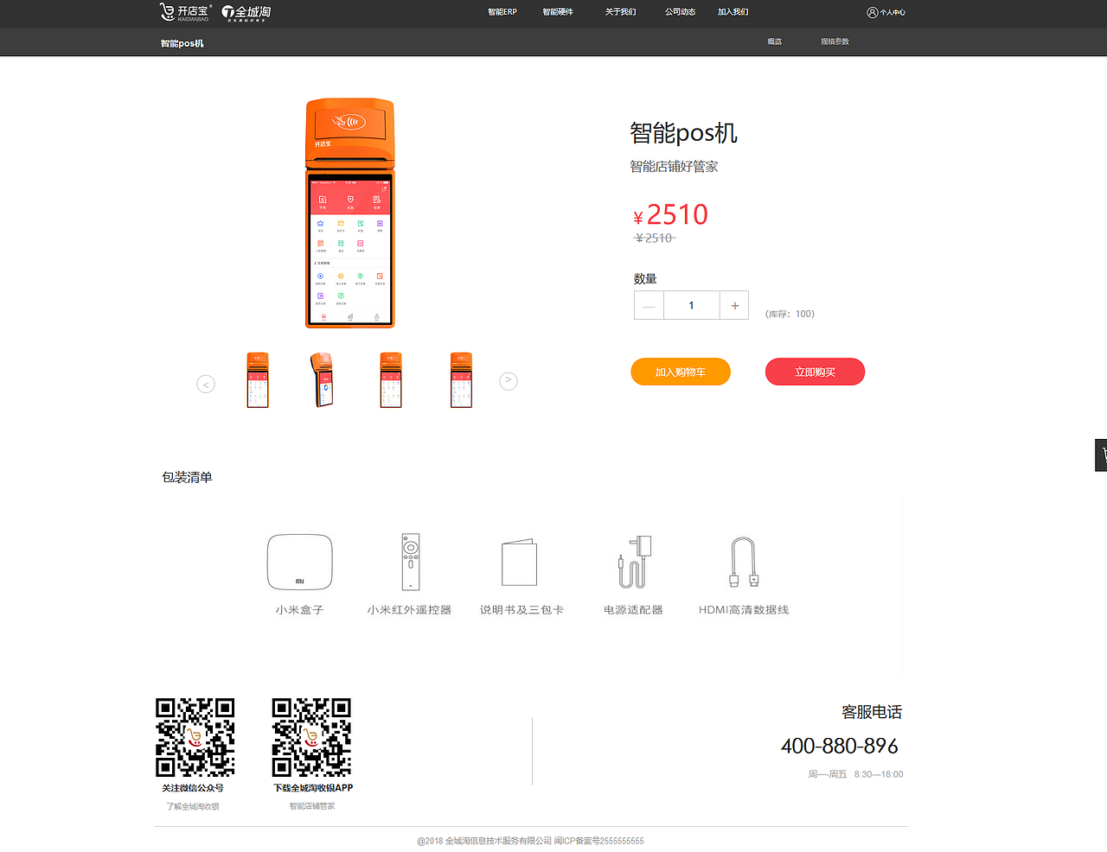1107x852 pixels.
Task: Click the 库存: 100 stock text
Action: coord(790,314)
